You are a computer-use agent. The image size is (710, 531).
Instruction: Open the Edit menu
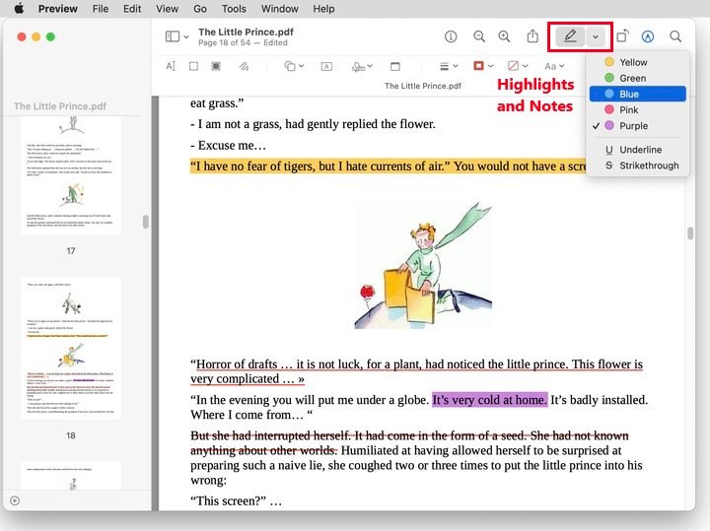[x=132, y=9]
